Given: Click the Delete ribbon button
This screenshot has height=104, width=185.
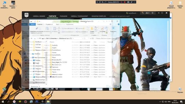Looking at the screenshot, I should (80, 28).
